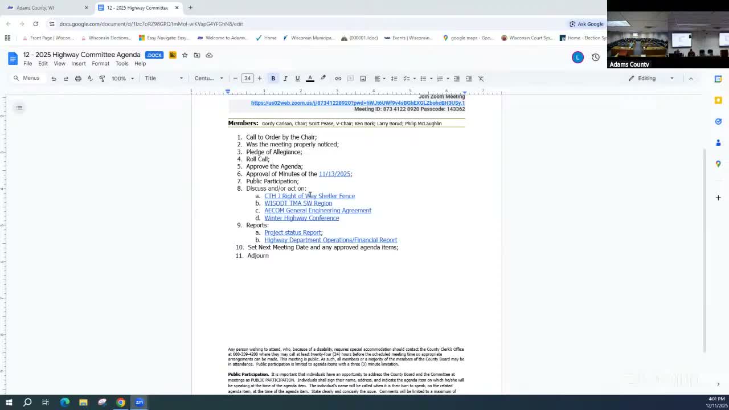
Task: Click the insert link icon
Action: (338, 79)
